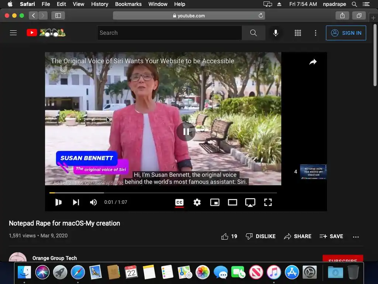Click the channel avatar of Orange Group Tech
Screen dimensions: 378x284
[x=18, y=257]
